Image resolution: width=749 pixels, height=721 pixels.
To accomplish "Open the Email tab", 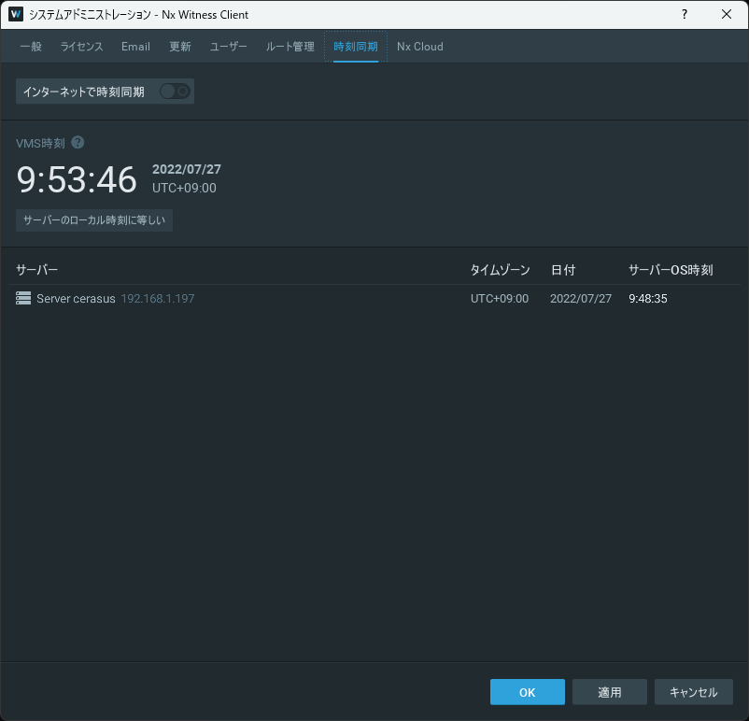I will [x=135, y=47].
